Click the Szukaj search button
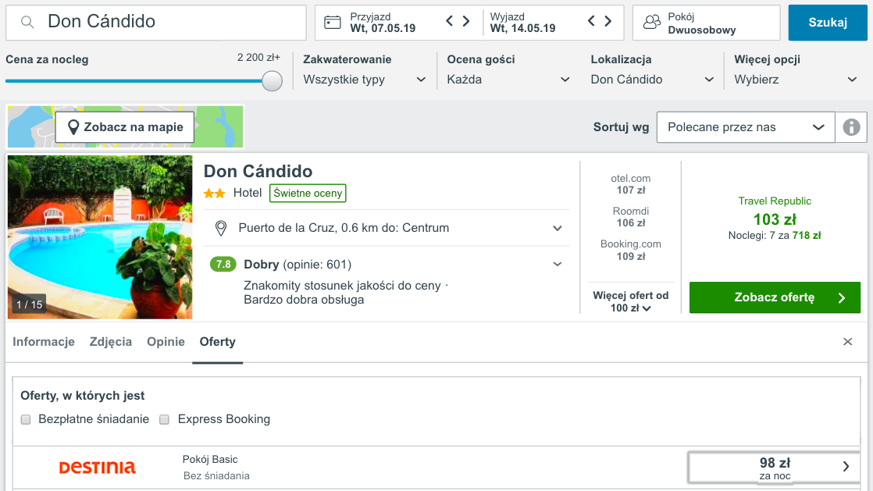The image size is (873, 491). [828, 23]
